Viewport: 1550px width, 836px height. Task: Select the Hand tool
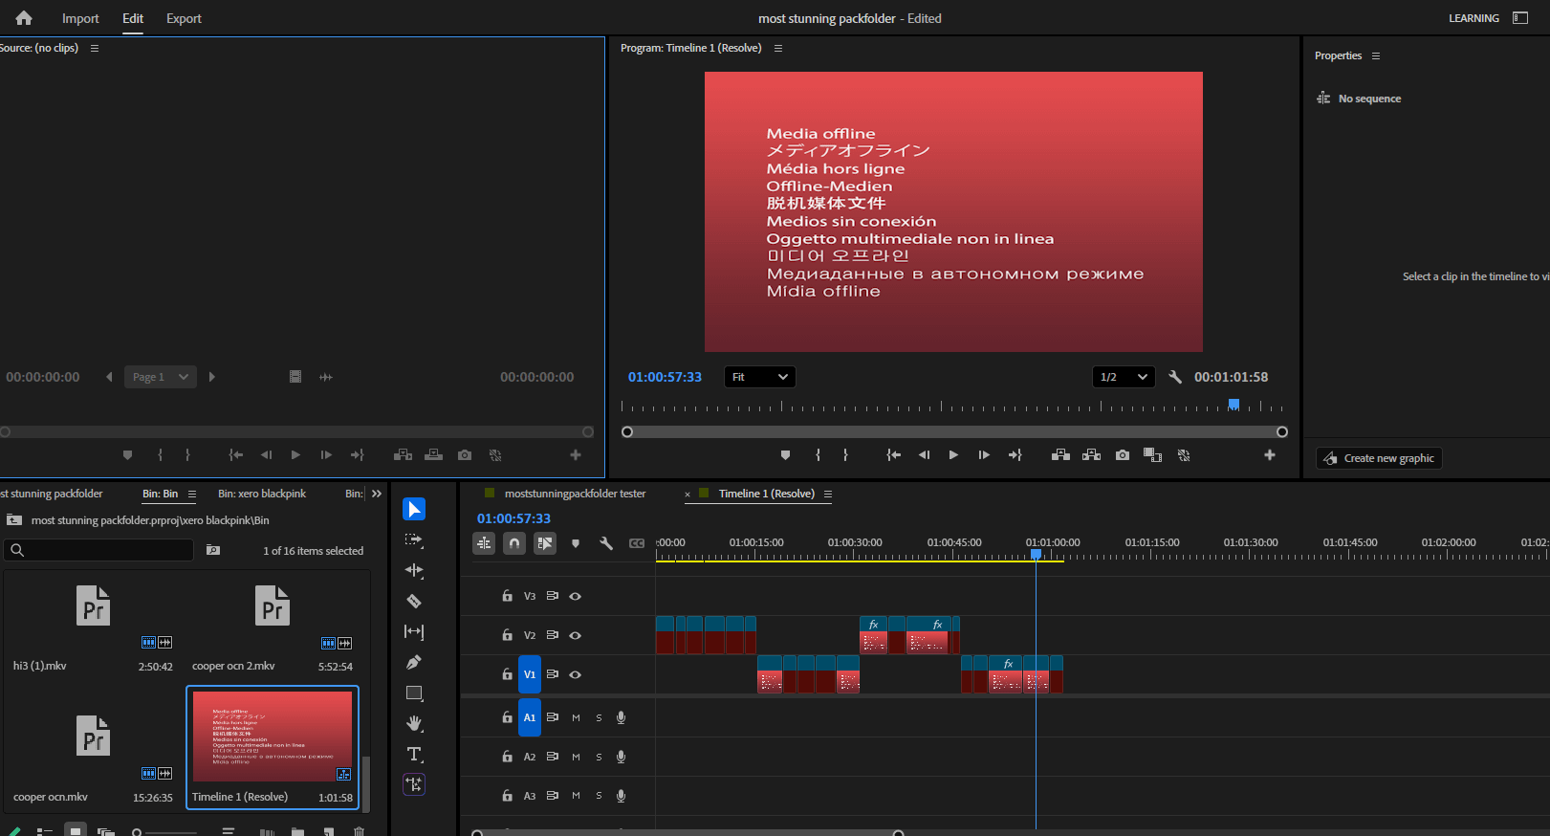tap(414, 723)
